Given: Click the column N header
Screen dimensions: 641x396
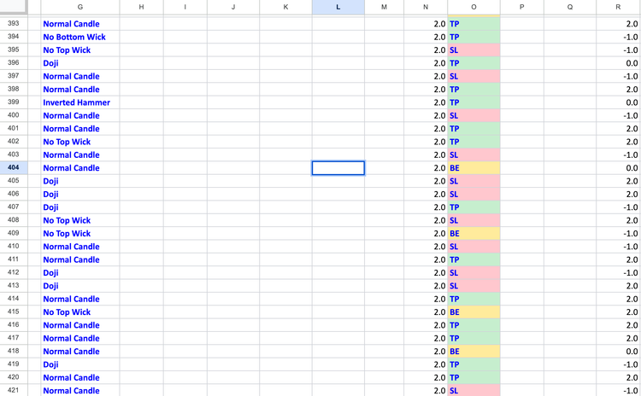Looking at the screenshot, I should point(426,8).
